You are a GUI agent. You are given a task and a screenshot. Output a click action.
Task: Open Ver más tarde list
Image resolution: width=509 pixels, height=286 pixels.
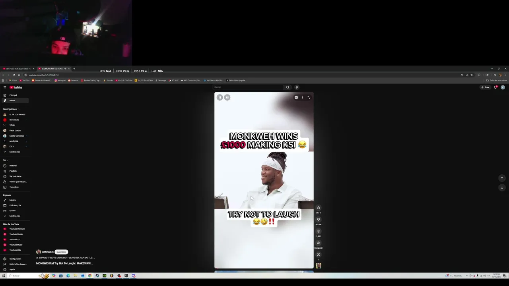click(14, 176)
